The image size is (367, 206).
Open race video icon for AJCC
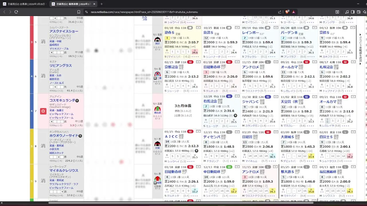(x=198, y=132)
